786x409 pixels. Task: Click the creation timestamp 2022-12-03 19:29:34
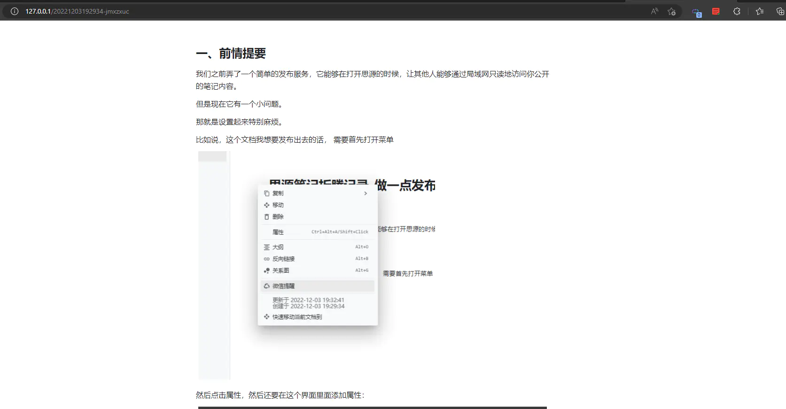tap(318, 306)
